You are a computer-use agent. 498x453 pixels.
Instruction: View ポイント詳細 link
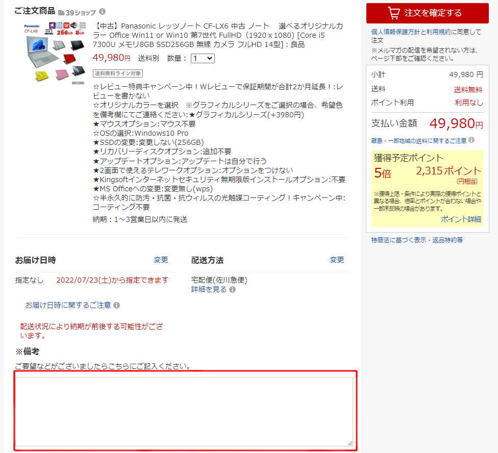click(461, 219)
